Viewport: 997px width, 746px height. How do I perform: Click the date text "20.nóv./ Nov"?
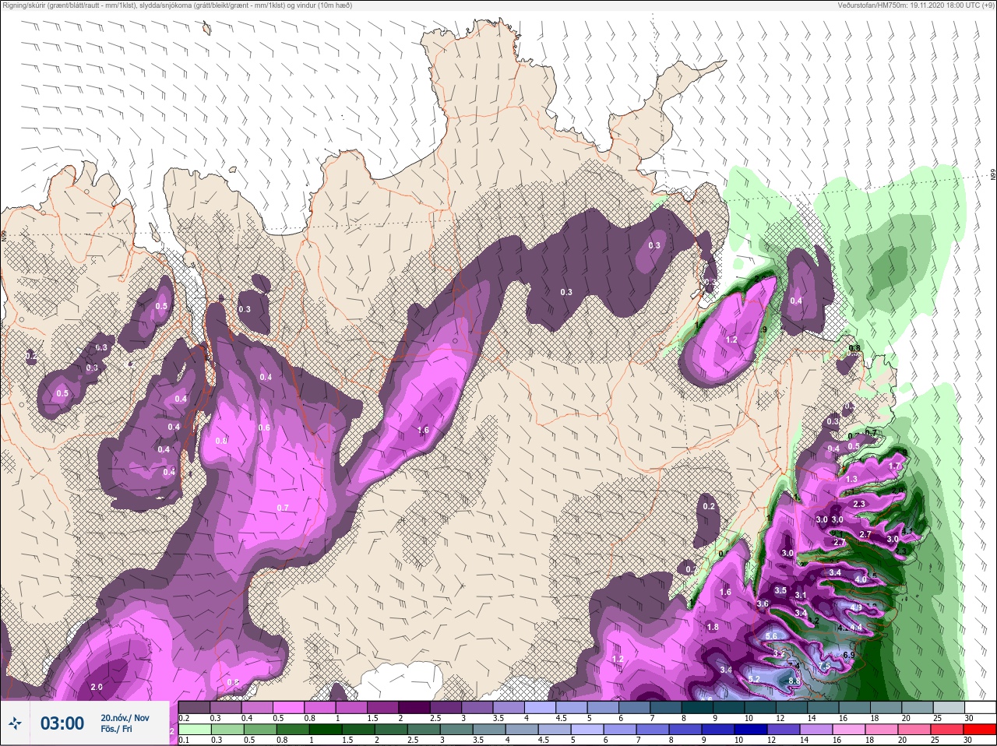125,718
